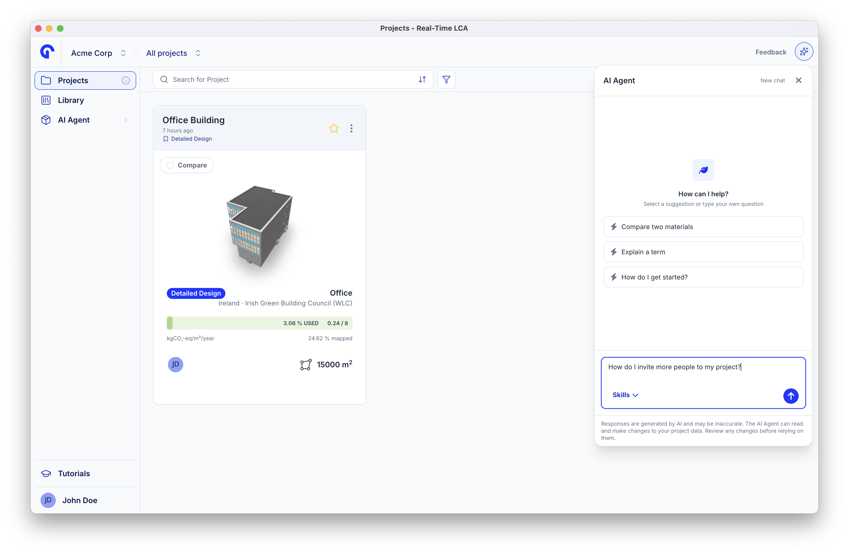Open the Library sidebar item
Screen dimensions: 849x554
tap(85, 100)
